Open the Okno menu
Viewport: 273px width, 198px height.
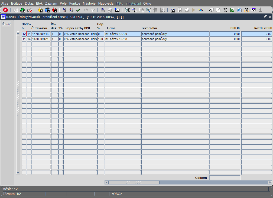[x=147, y=4]
